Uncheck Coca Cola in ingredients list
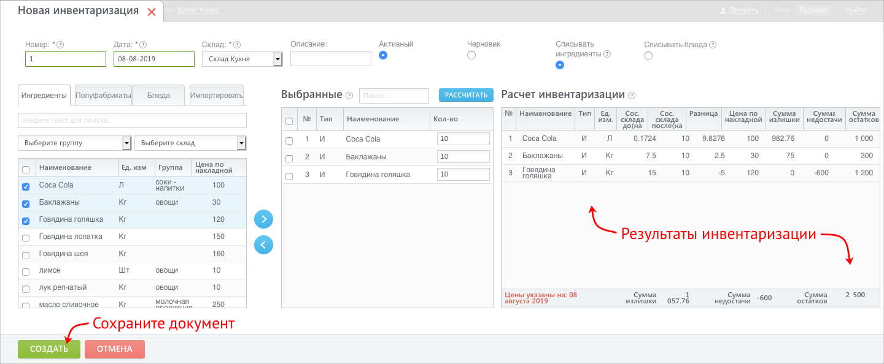 coord(26,187)
